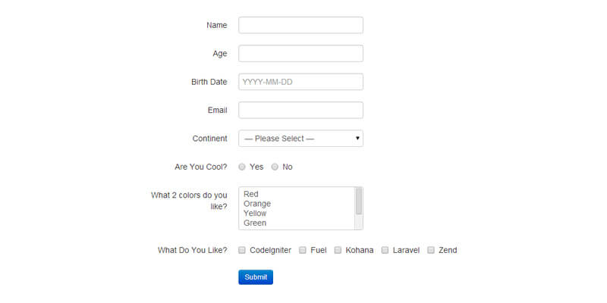
Task: Pick Orange from the colors list
Action: point(257,204)
